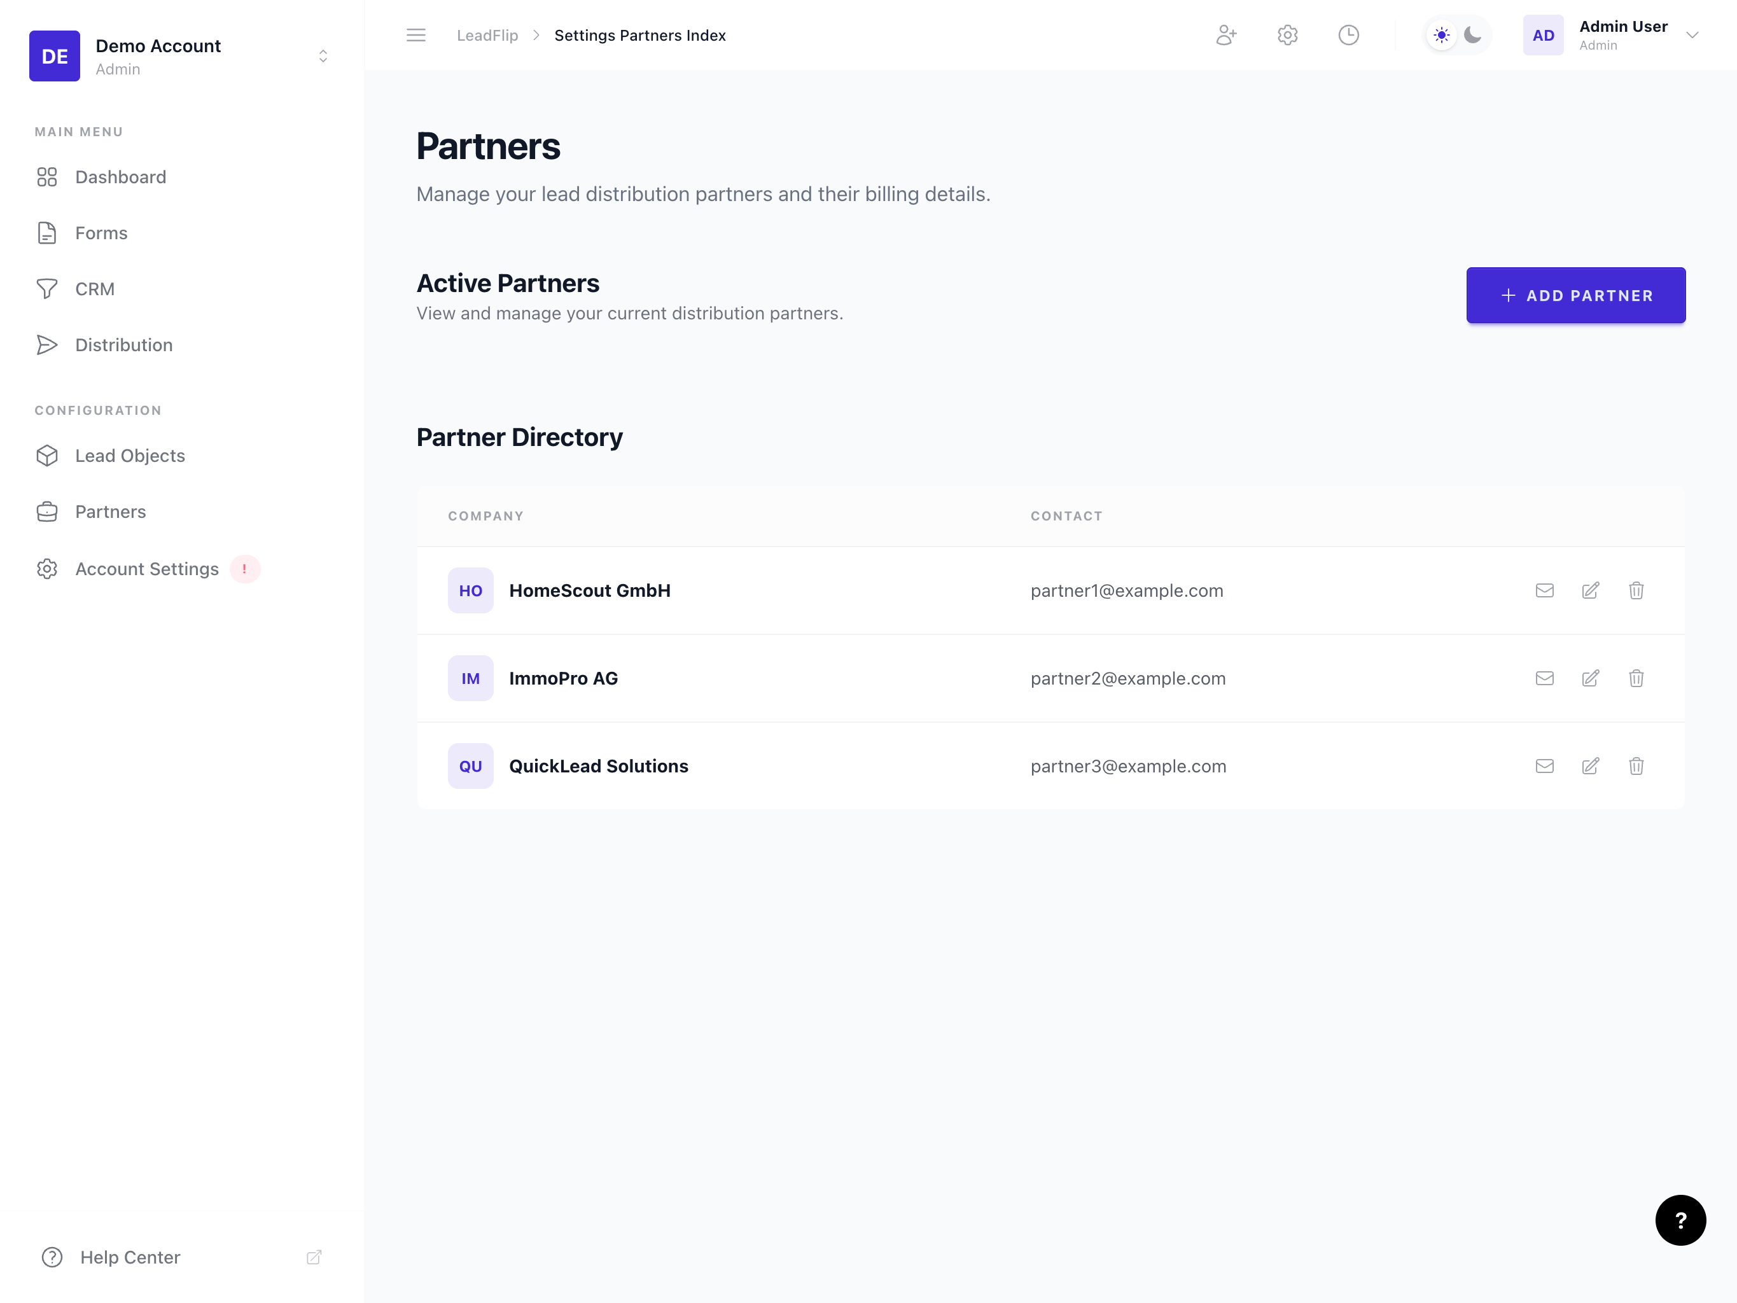
Task: Navigate to LeadFlip via the breadcrumb
Action: (487, 34)
